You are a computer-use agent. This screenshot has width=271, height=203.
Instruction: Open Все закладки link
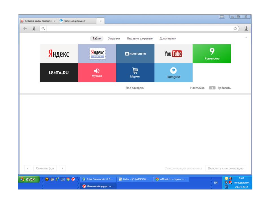point(135,88)
